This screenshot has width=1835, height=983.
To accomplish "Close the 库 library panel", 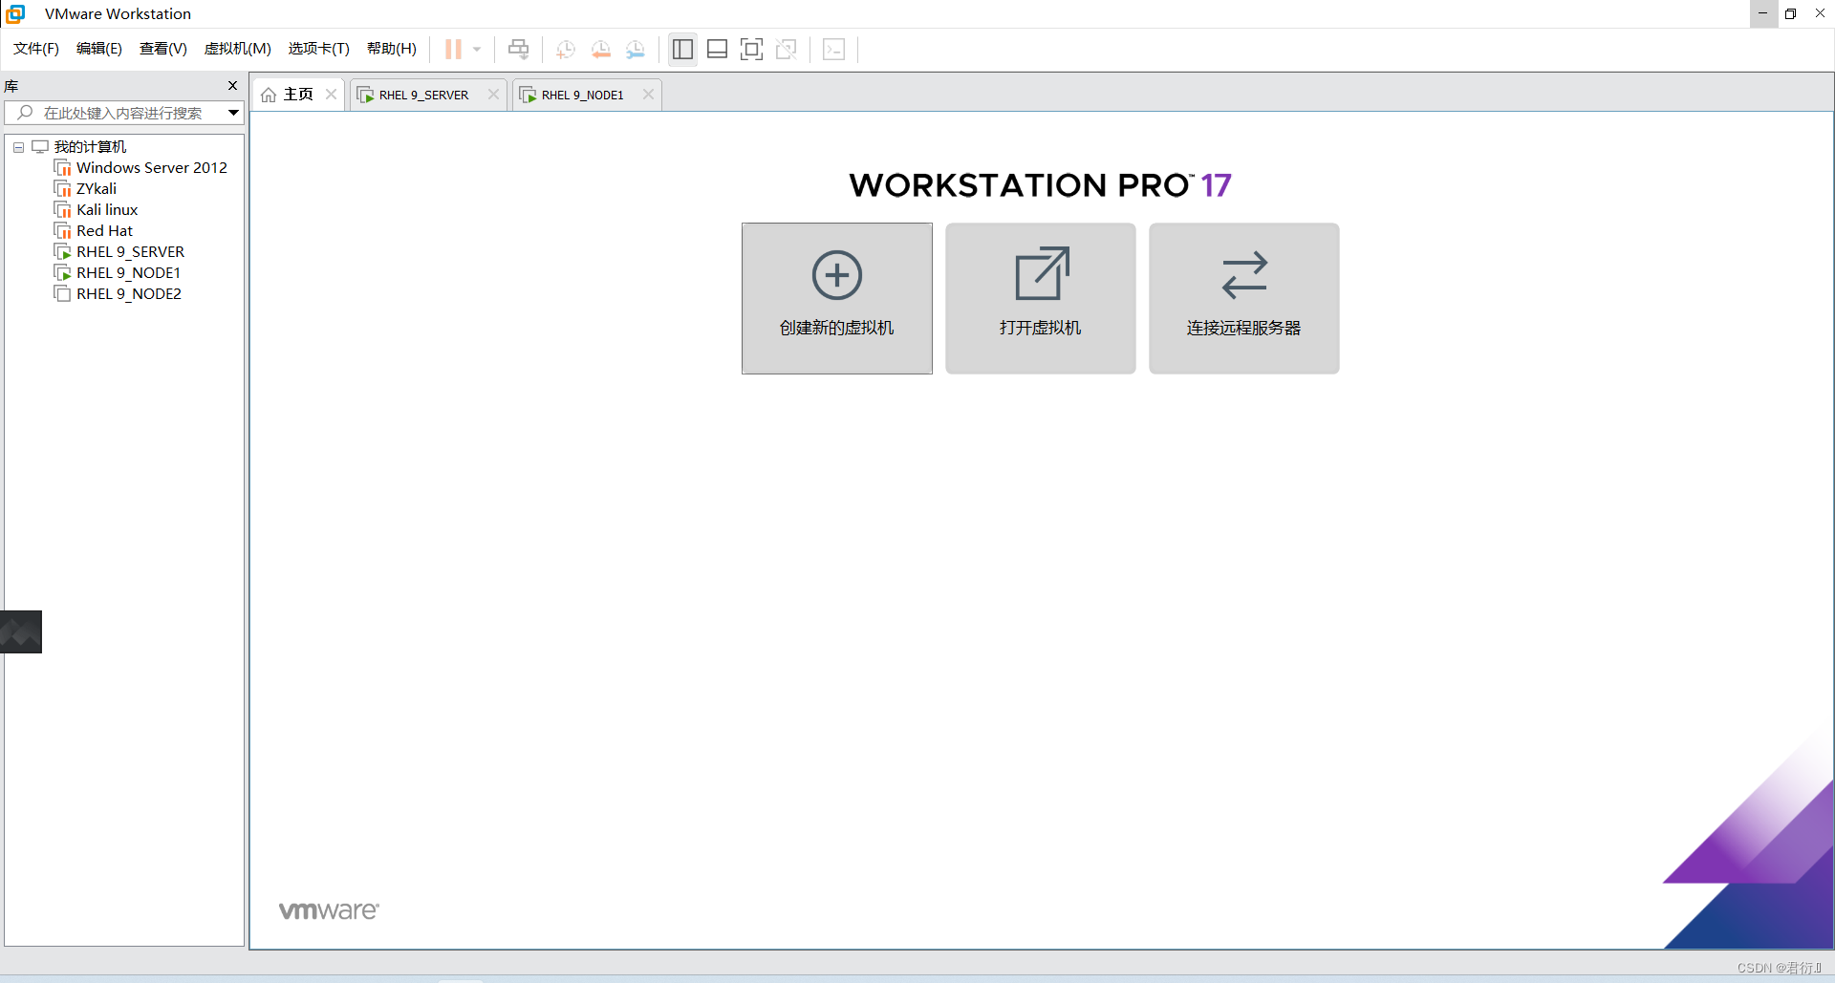I will coord(232,86).
